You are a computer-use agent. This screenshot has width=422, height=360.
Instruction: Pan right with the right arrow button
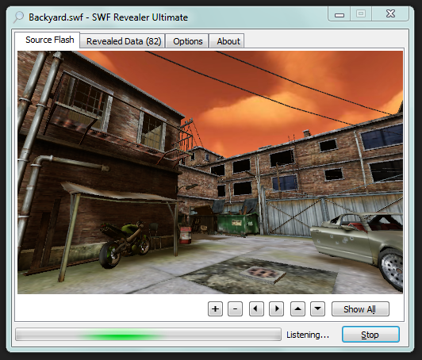276,308
